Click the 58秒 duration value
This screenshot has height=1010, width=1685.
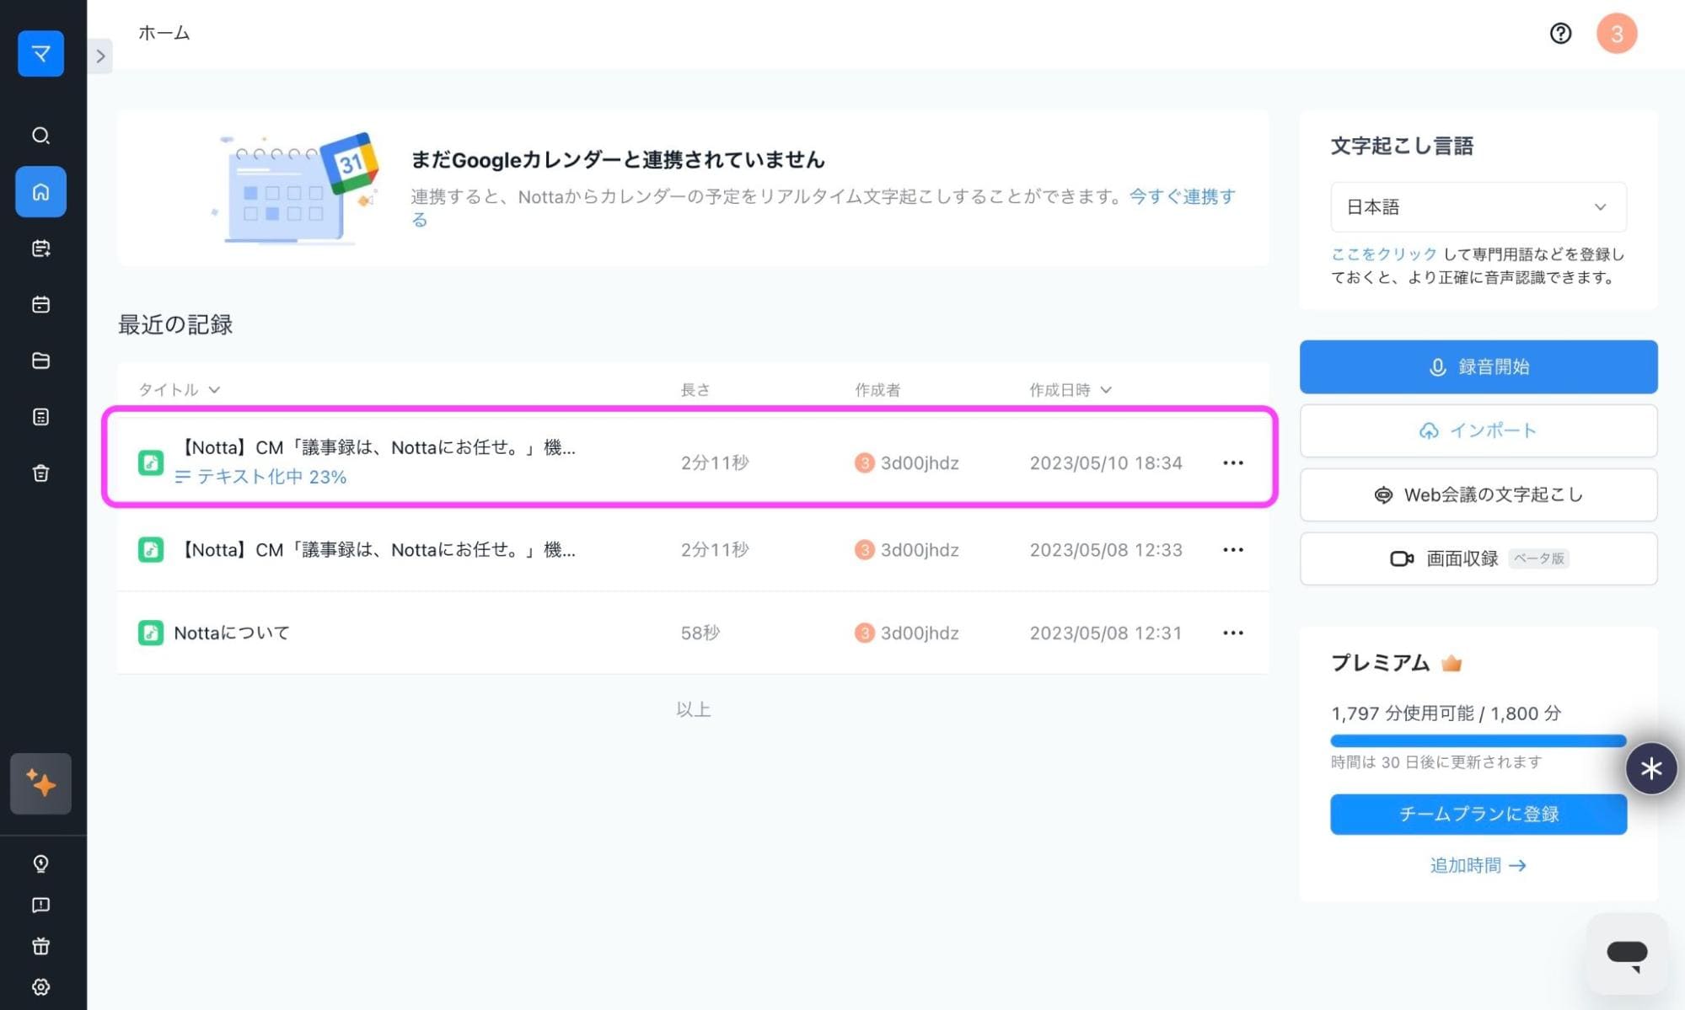700,633
